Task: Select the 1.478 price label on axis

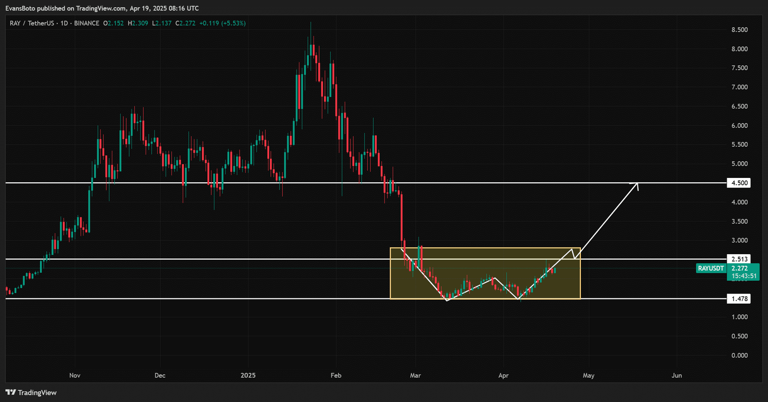Action: (x=739, y=299)
